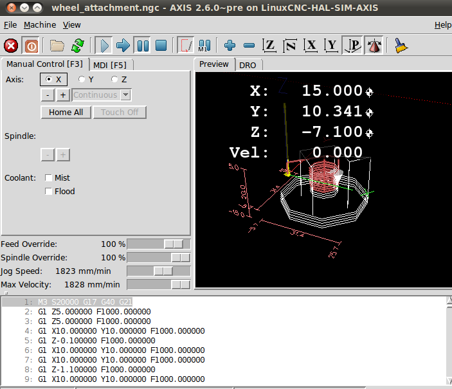
Task: Enable the Mist coolant checkbox
Action: (49, 178)
